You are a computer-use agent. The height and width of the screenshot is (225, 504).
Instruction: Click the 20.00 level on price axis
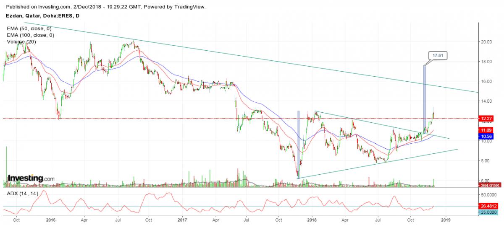(x=487, y=42)
